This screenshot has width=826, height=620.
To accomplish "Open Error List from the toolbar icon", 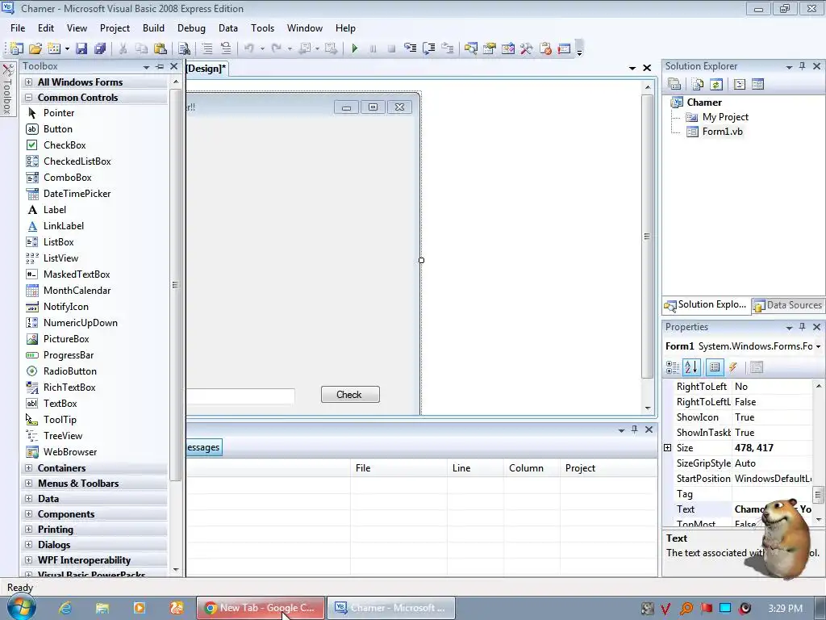I will click(x=545, y=48).
